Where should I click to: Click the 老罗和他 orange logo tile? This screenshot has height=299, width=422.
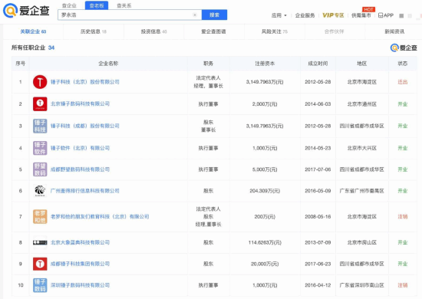[40, 216]
